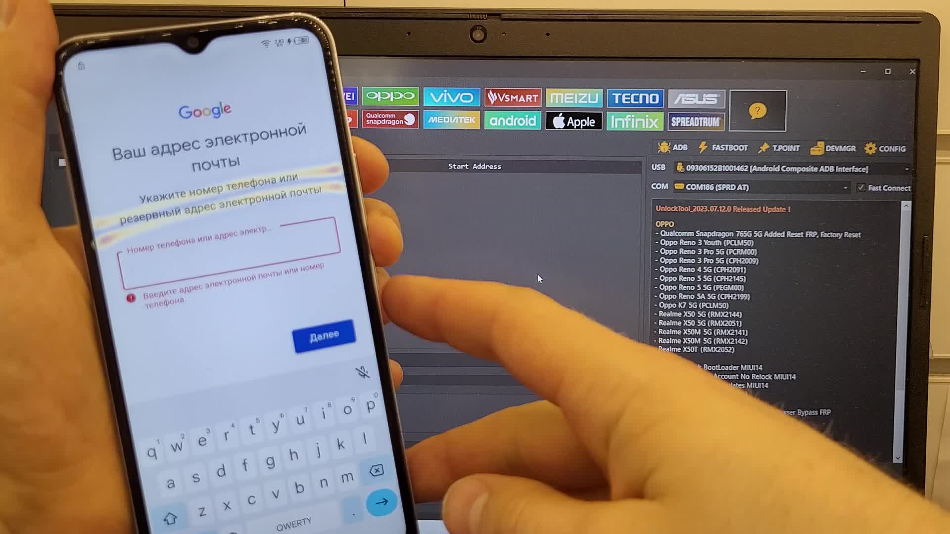
Task: Select the Android brand icon
Action: point(513,120)
